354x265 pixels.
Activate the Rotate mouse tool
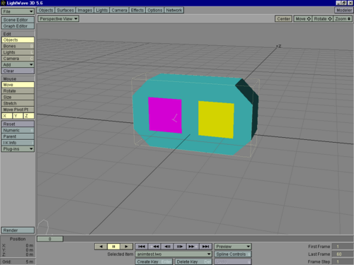click(18, 91)
